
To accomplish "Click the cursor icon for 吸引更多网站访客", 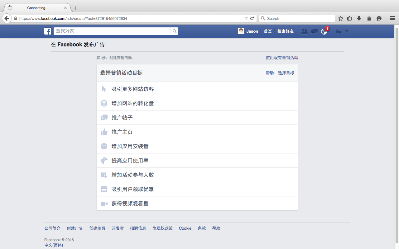I will (104, 89).
